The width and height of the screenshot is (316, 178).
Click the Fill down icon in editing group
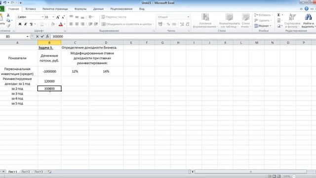pyautogui.click(x=278, y=20)
